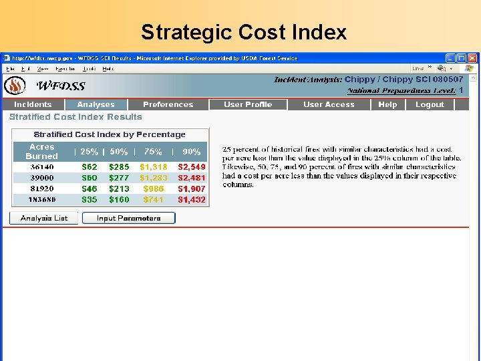Close the Internet Explorer window
Image resolution: width=481 pixels, height=361 pixels.
tap(472, 58)
